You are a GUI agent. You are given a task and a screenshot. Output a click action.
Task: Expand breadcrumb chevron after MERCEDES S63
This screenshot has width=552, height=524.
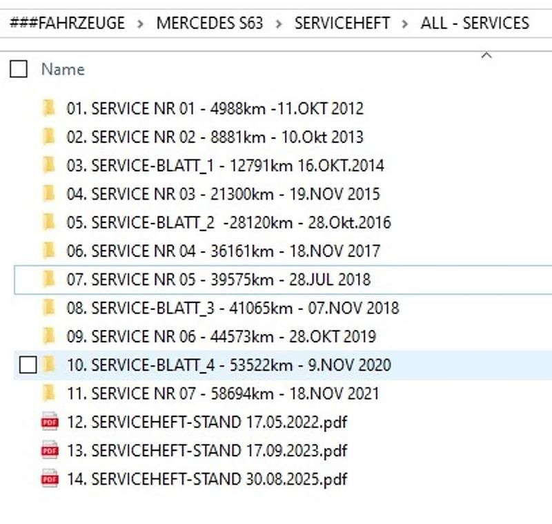[279, 24]
